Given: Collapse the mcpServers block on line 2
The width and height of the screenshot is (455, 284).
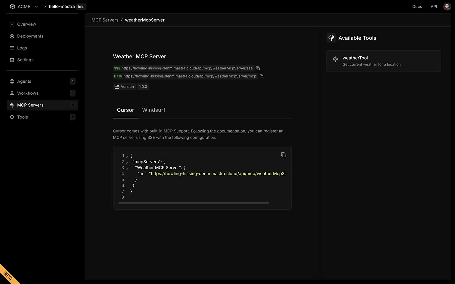Looking at the screenshot, I should pyautogui.click(x=127, y=162).
